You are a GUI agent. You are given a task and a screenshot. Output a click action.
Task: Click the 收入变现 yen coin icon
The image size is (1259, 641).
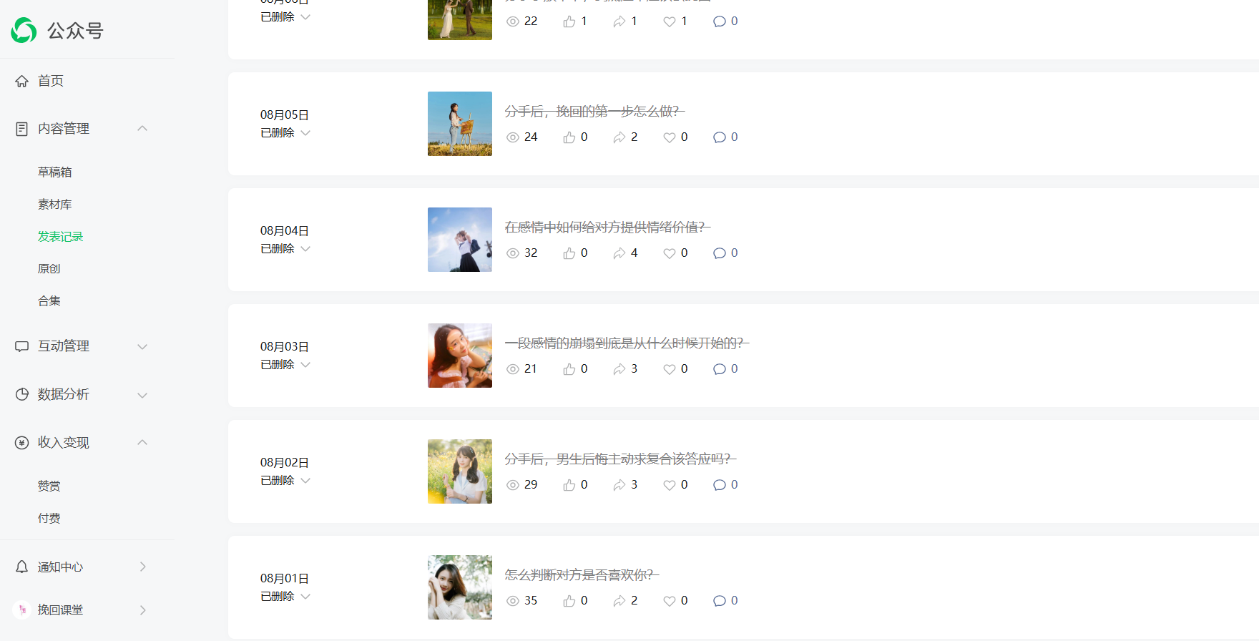point(22,443)
